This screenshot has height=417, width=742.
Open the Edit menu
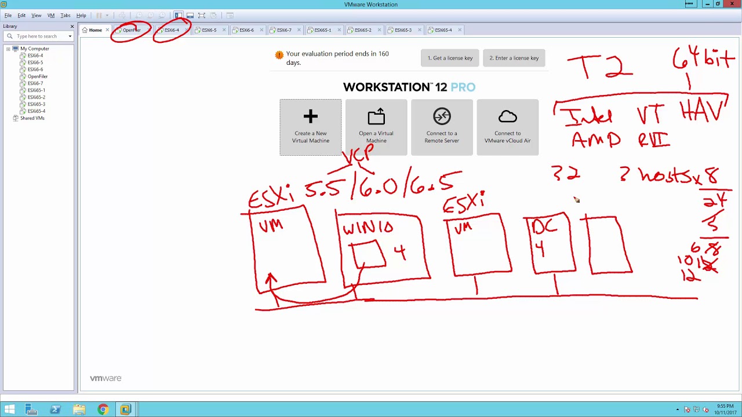(21, 16)
